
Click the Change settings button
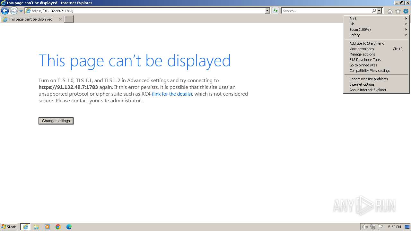(56, 121)
